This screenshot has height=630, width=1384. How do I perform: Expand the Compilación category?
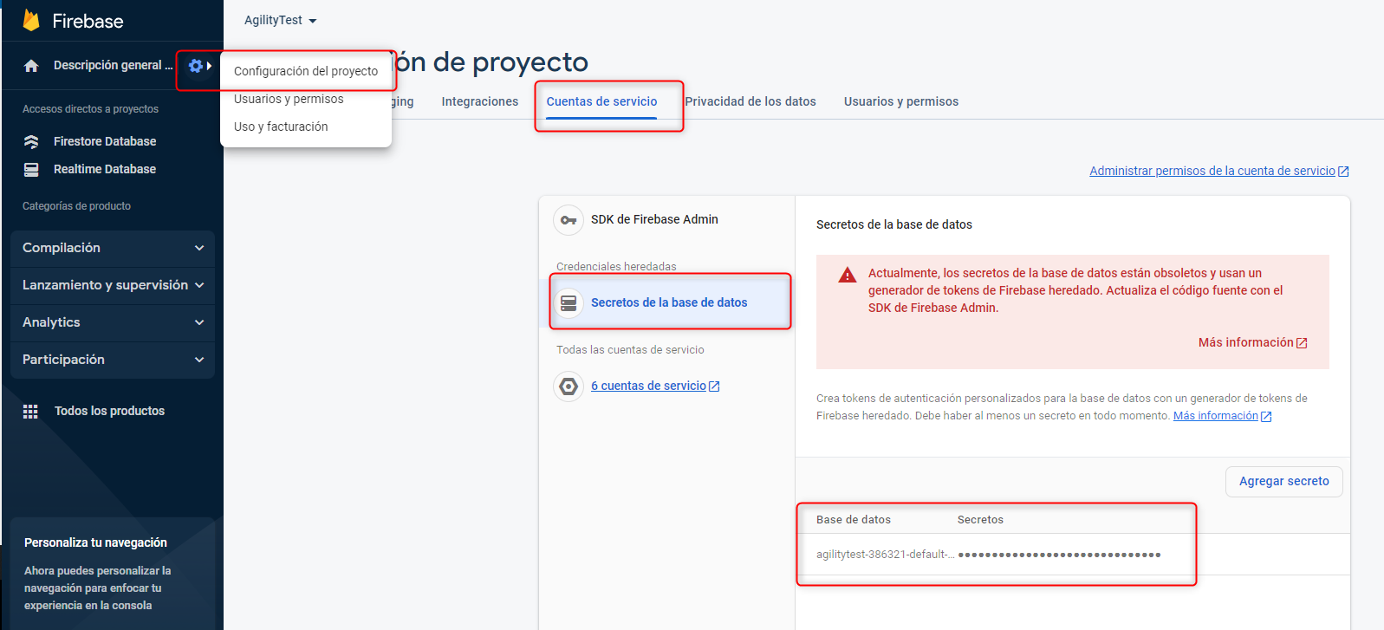[113, 248]
